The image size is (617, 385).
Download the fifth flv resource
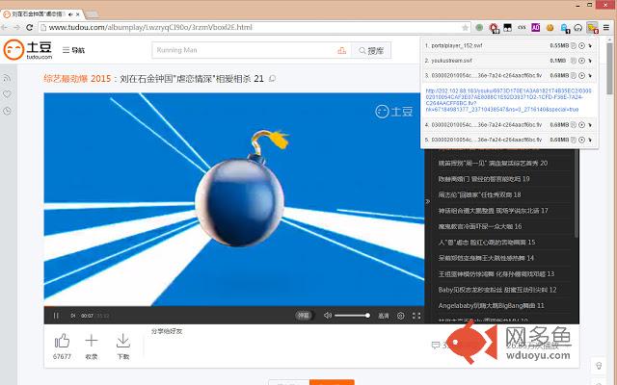coord(590,140)
